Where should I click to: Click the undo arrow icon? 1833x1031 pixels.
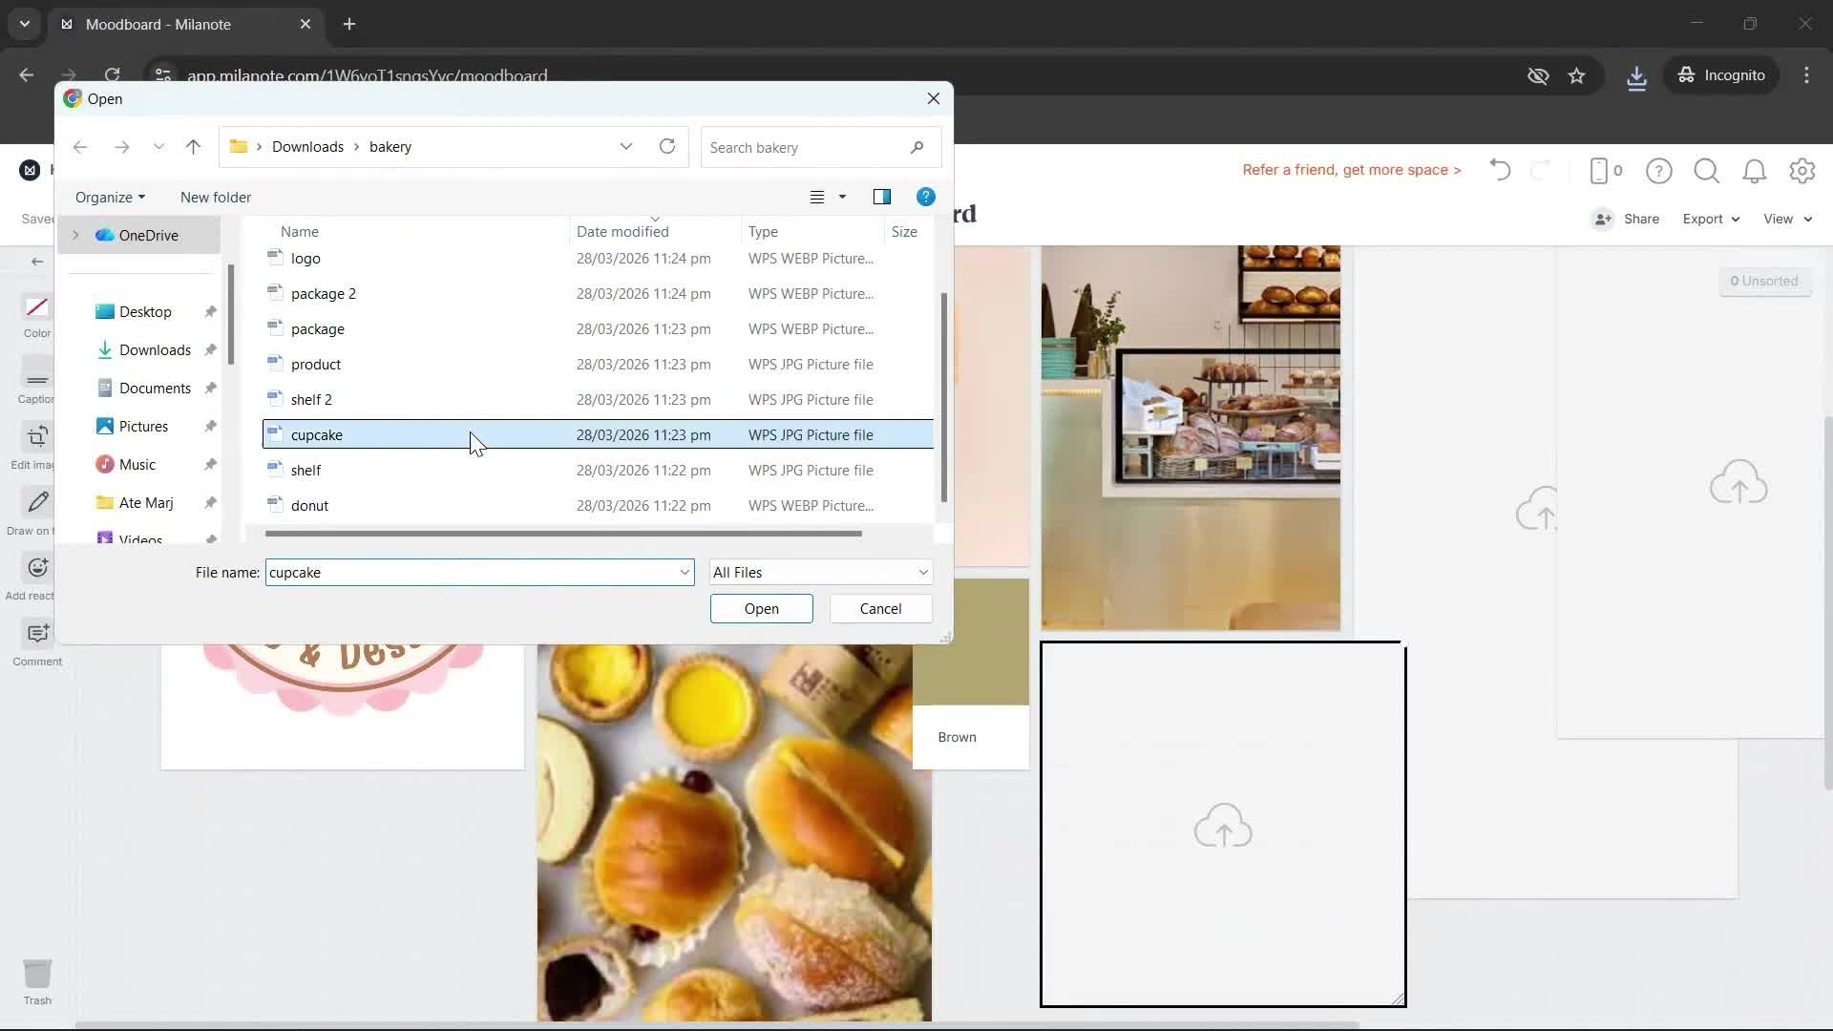(x=1500, y=171)
